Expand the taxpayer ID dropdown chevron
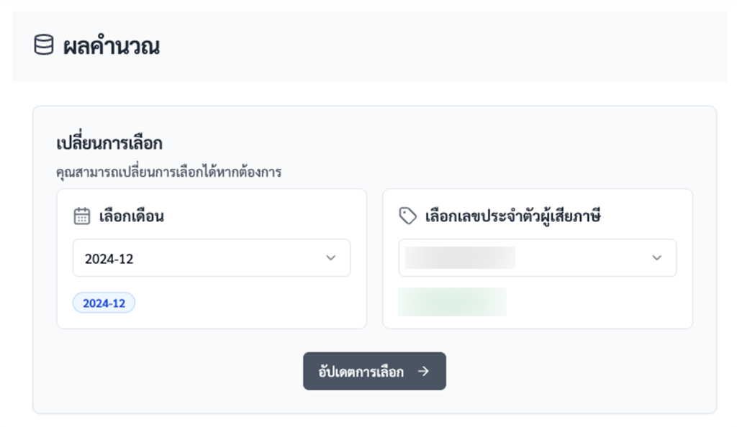 point(656,258)
